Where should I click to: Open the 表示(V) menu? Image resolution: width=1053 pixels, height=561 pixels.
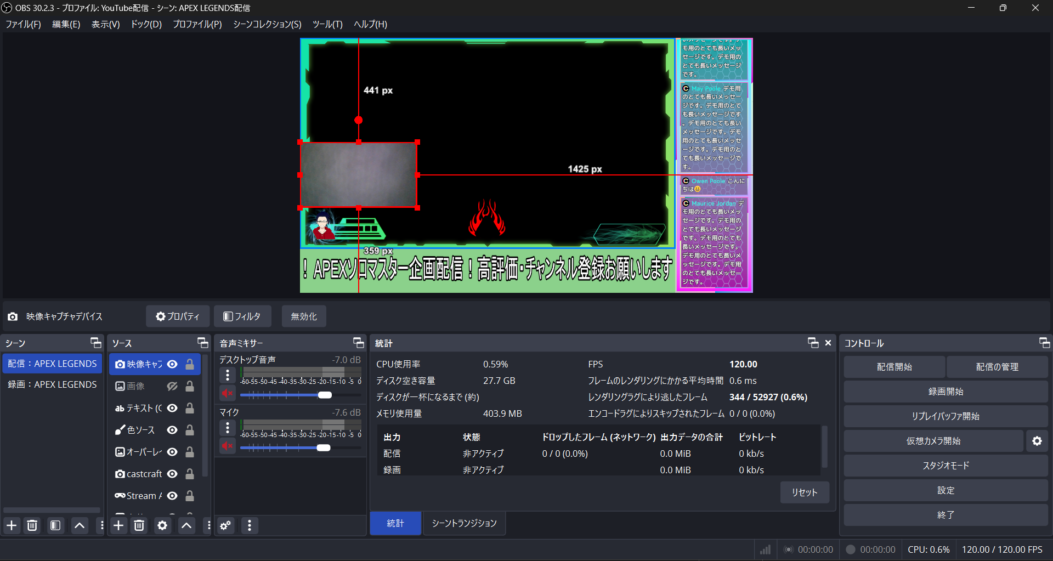pyautogui.click(x=105, y=24)
